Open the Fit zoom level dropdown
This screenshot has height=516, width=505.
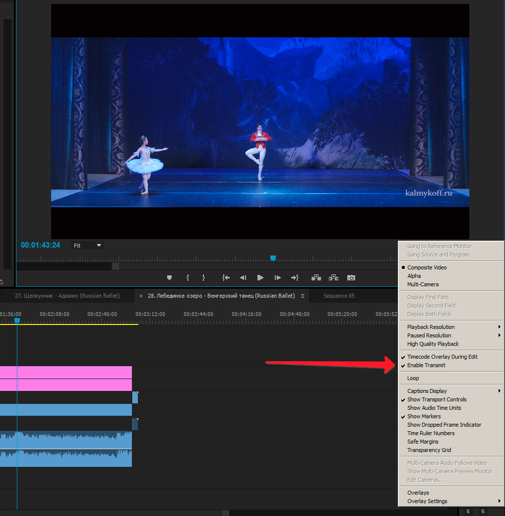(87, 246)
